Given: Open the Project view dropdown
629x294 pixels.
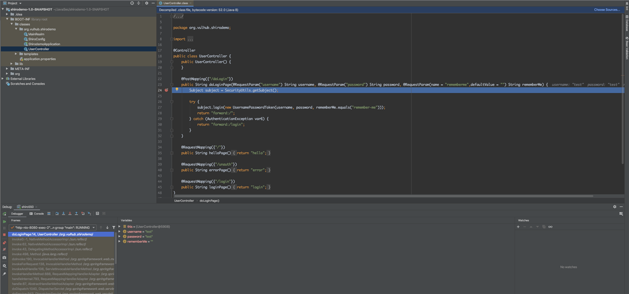Looking at the screenshot, I should coord(12,3).
